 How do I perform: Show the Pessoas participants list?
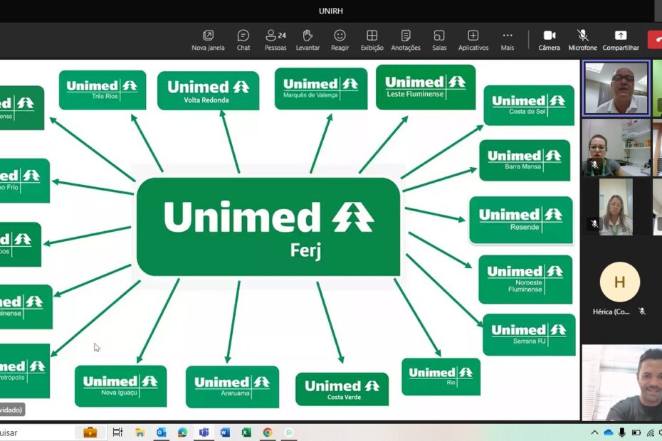275,40
